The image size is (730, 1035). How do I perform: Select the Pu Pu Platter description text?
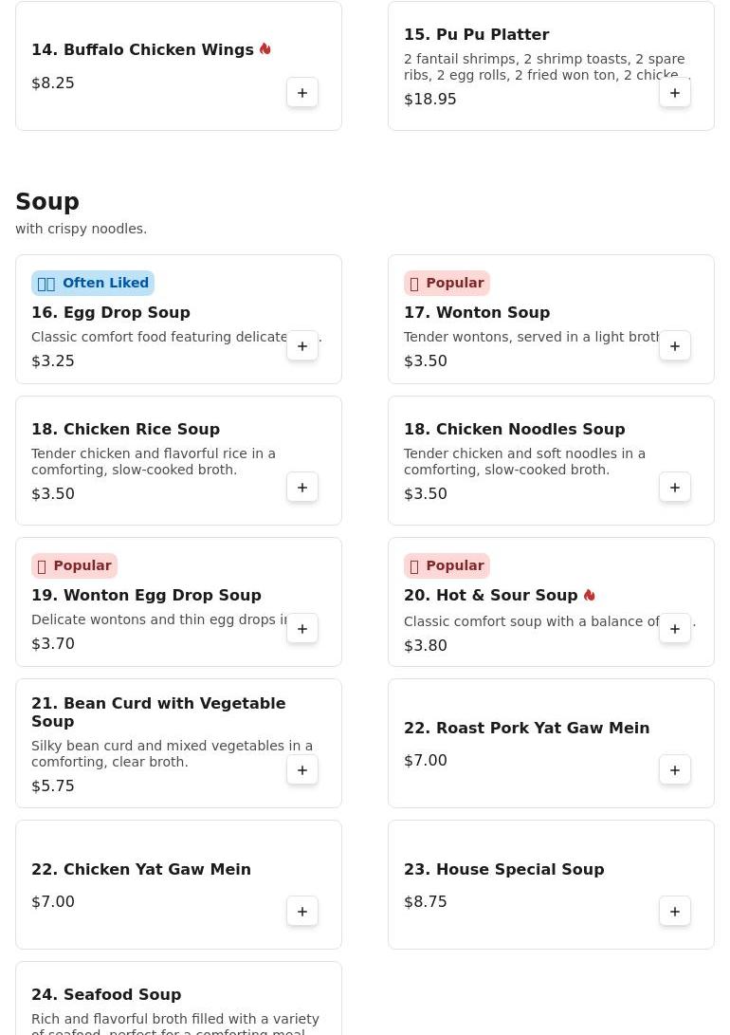pos(546,67)
